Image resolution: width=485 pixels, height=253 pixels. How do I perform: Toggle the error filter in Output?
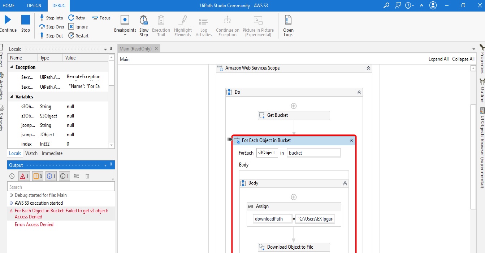click(x=24, y=176)
